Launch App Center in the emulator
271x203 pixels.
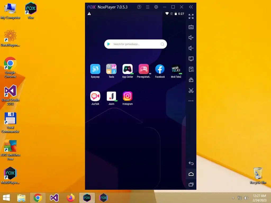(128, 69)
